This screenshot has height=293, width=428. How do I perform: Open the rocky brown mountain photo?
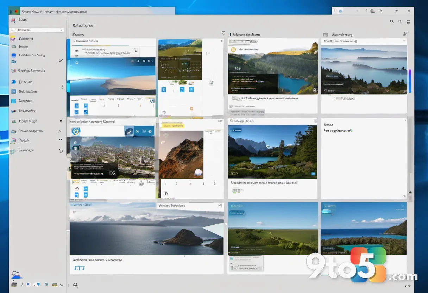181,154
